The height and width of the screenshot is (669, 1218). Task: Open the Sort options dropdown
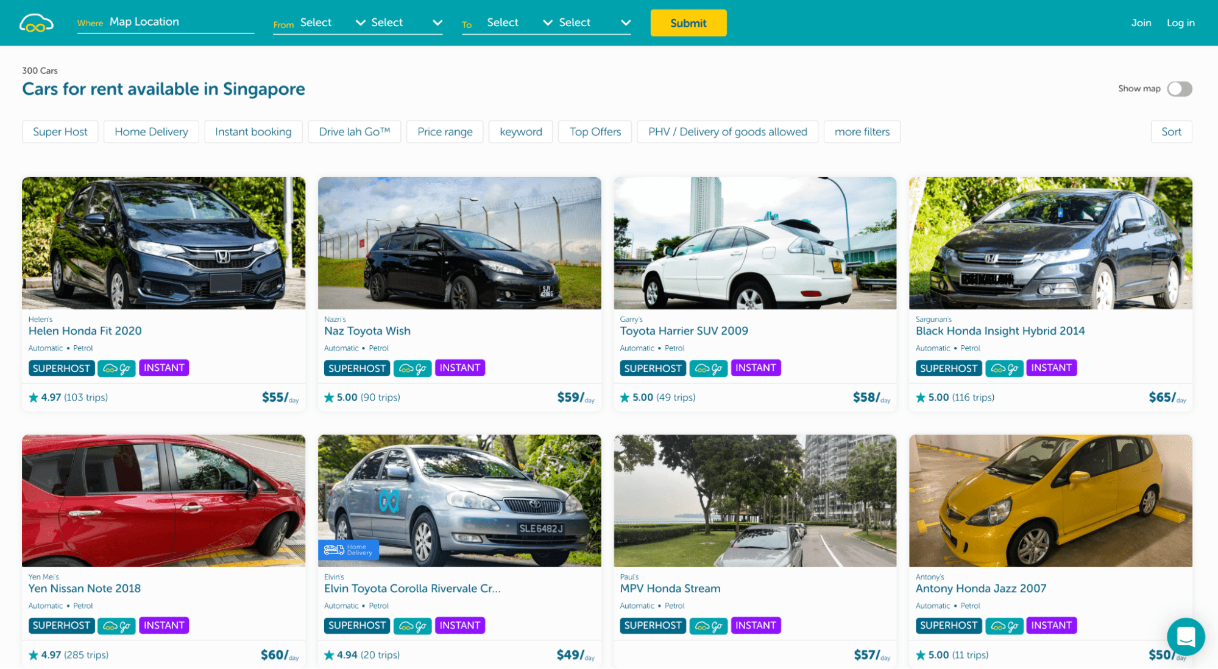tap(1170, 131)
